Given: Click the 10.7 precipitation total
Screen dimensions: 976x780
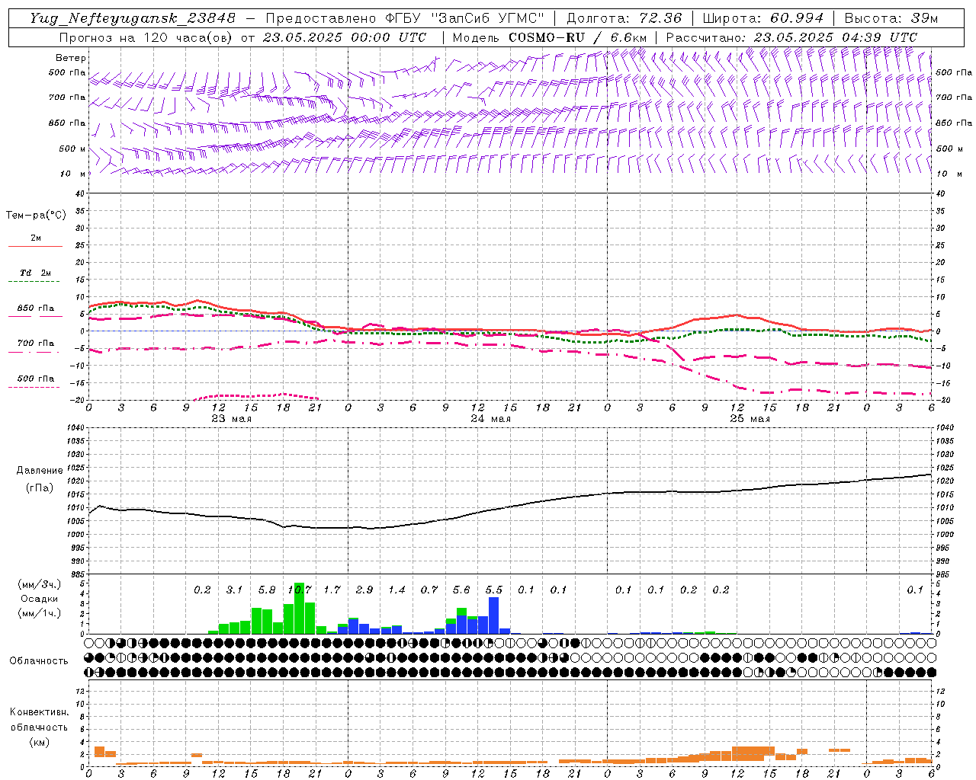Looking at the screenshot, I should pos(299,590).
